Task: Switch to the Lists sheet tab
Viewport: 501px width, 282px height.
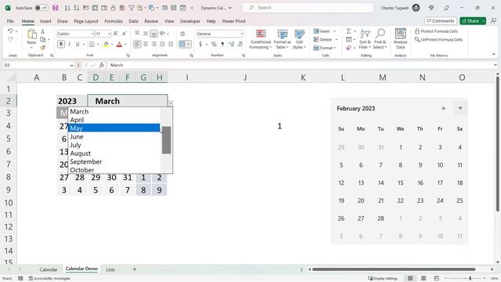Action: click(110, 269)
